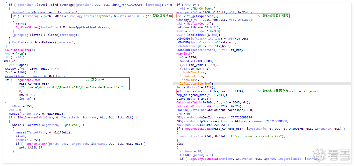The width and height of the screenshot is (354, 166).
Task: Click the Time = v81 - v52 / 0x3E8 line
Action: (x=198, y=31)
